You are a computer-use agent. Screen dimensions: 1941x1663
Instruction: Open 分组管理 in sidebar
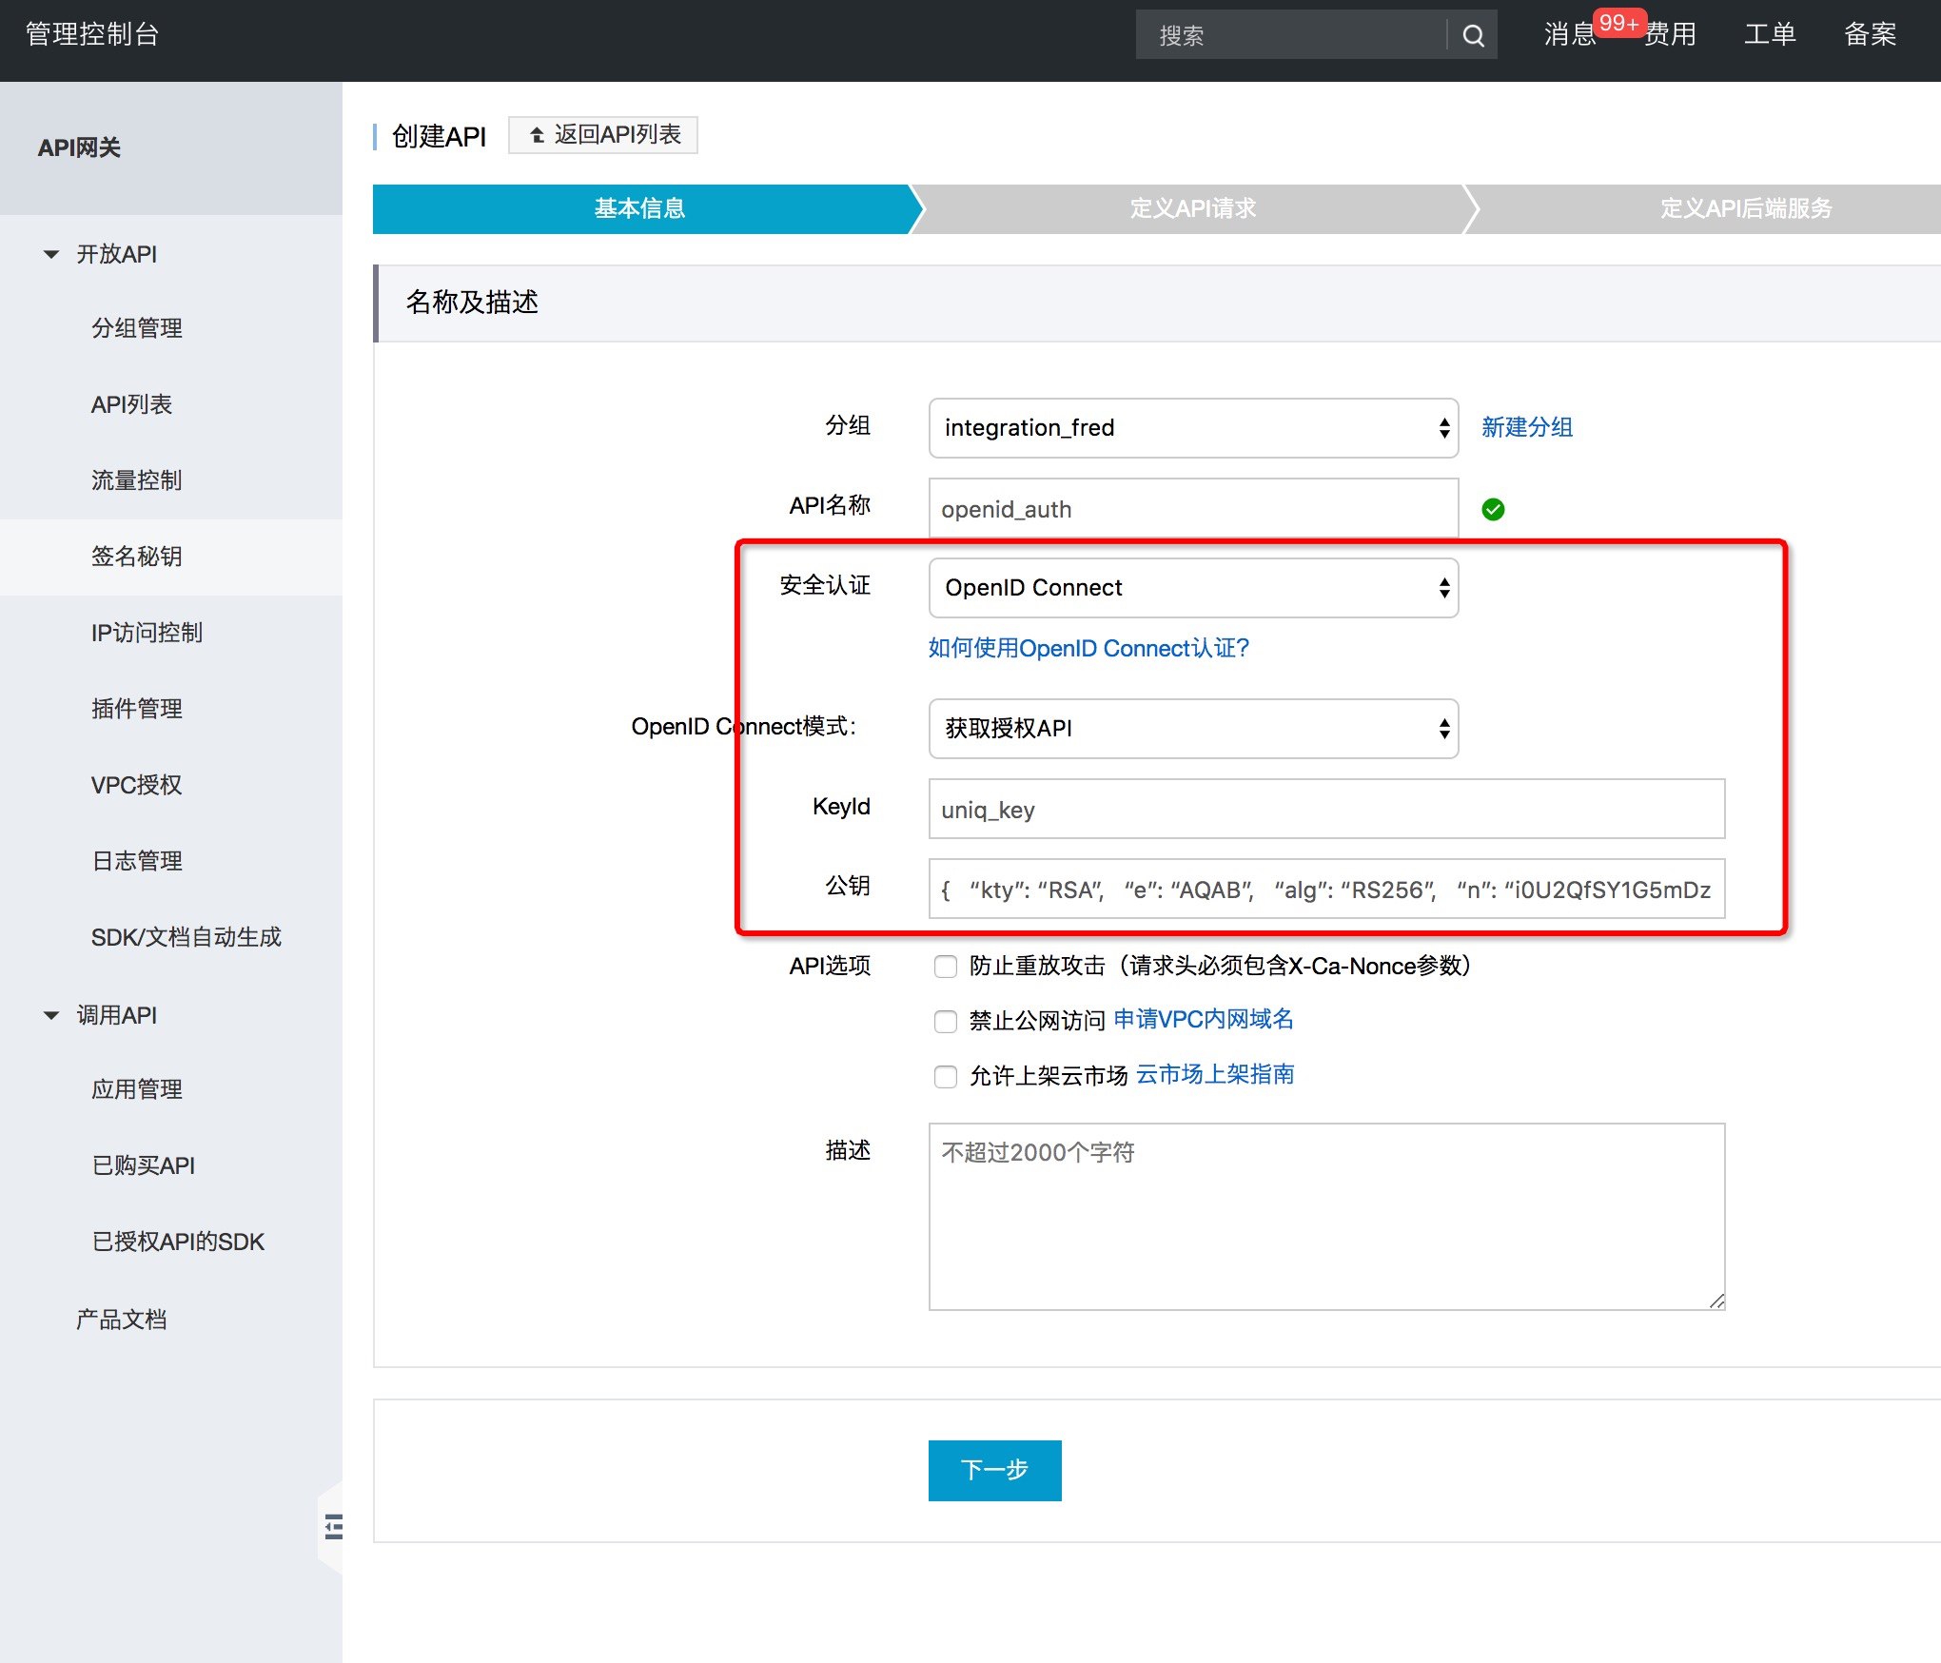click(x=137, y=328)
